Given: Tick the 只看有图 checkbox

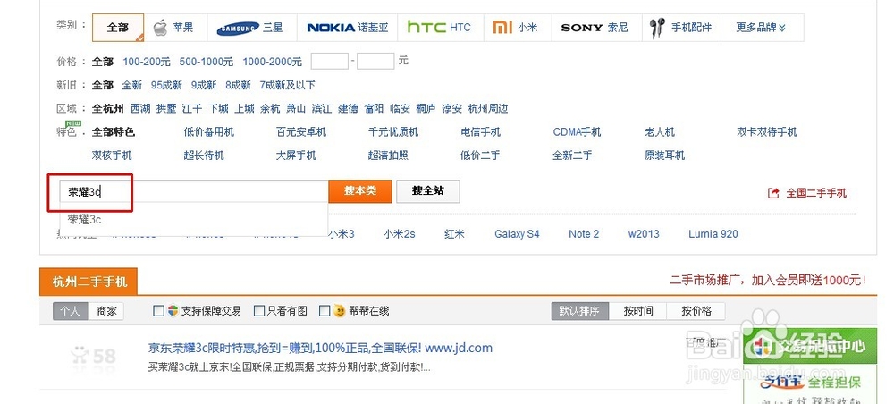Looking at the screenshot, I should [260, 311].
